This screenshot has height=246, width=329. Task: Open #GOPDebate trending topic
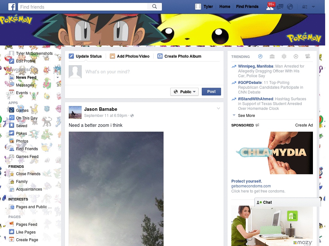[250, 83]
